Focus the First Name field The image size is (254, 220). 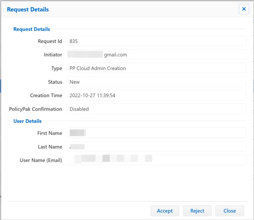tap(157, 133)
